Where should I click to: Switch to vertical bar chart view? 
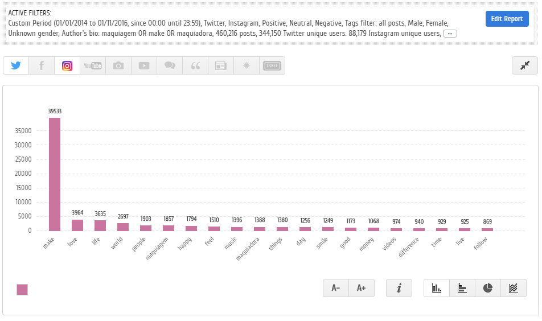[x=437, y=288]
